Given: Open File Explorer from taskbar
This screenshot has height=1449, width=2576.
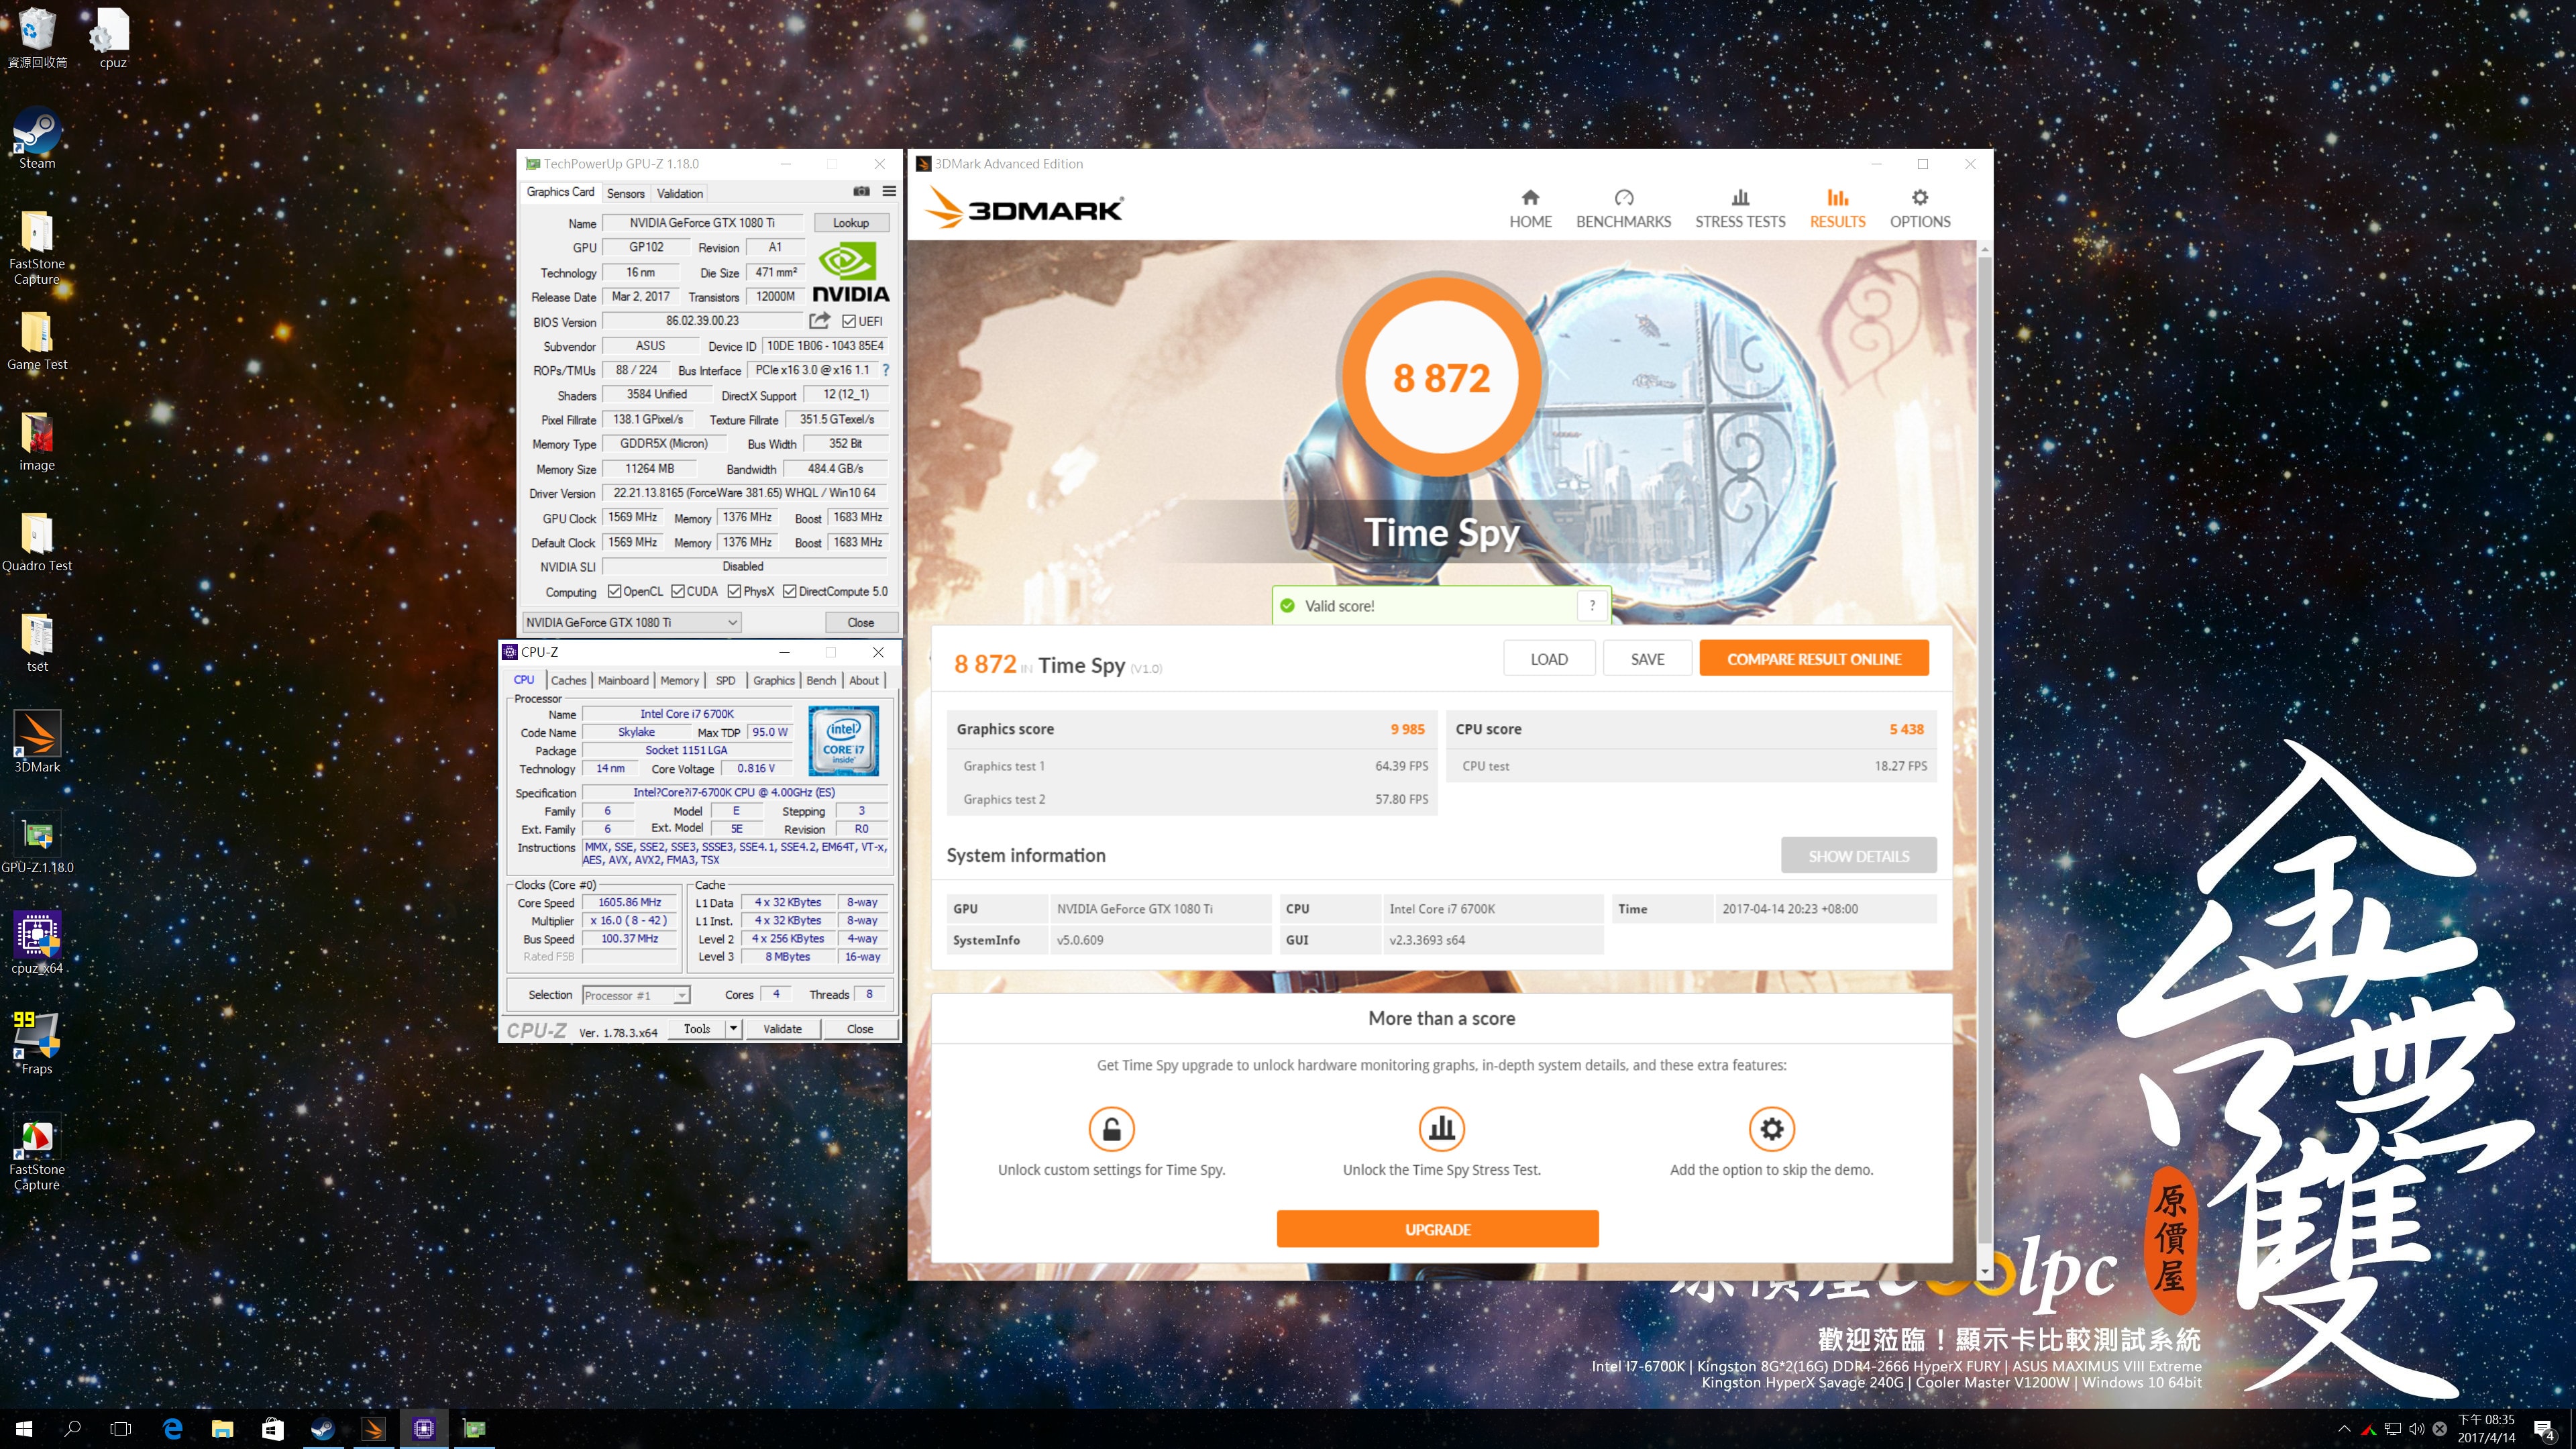Looking at the screenshot, I should pyautogui.click(x=222, y=1429).
